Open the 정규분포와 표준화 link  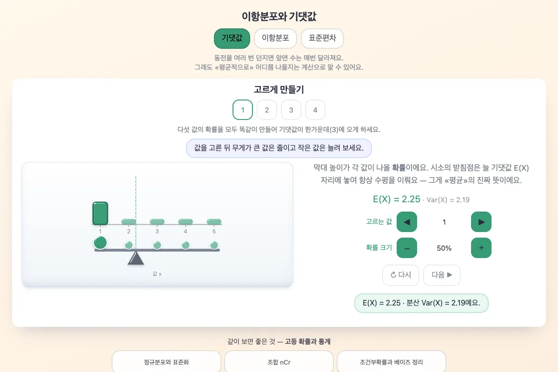point(166,362)
